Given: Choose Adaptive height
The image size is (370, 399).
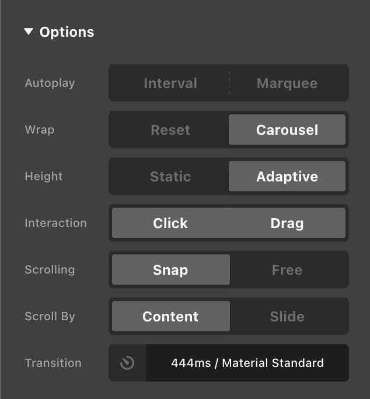Looking at the screenshot, I should point(287,176).
